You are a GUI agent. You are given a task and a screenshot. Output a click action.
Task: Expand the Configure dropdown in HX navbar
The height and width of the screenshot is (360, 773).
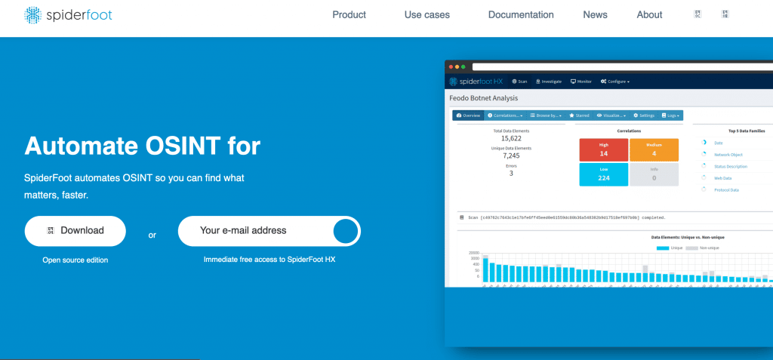point(614,82)
